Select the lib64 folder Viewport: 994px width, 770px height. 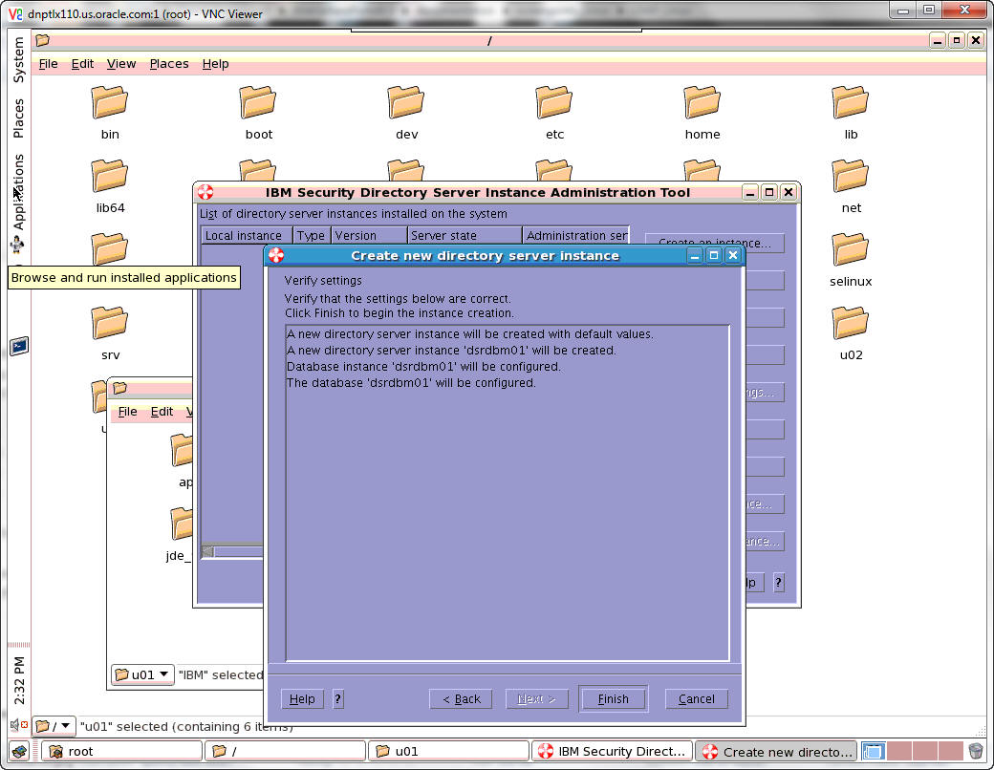point(110,176)
